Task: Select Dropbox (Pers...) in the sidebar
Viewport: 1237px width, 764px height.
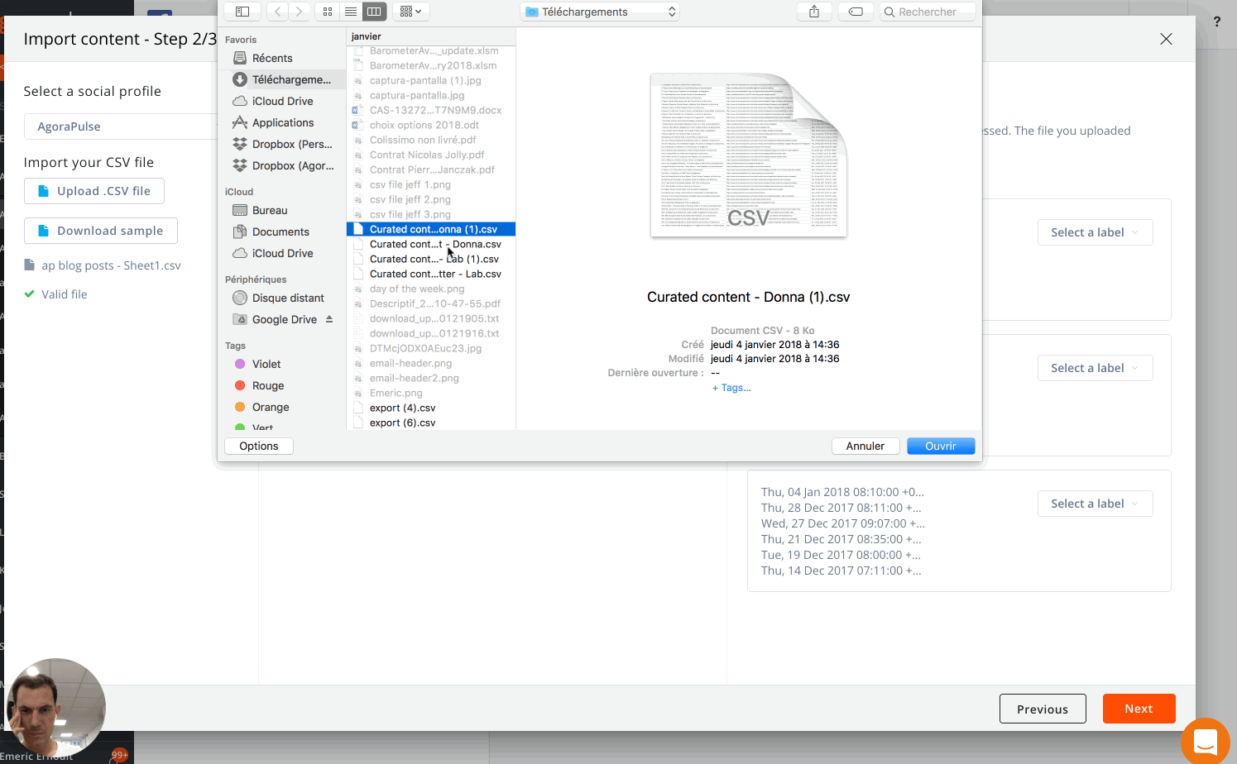Action: tap(291, 144)
